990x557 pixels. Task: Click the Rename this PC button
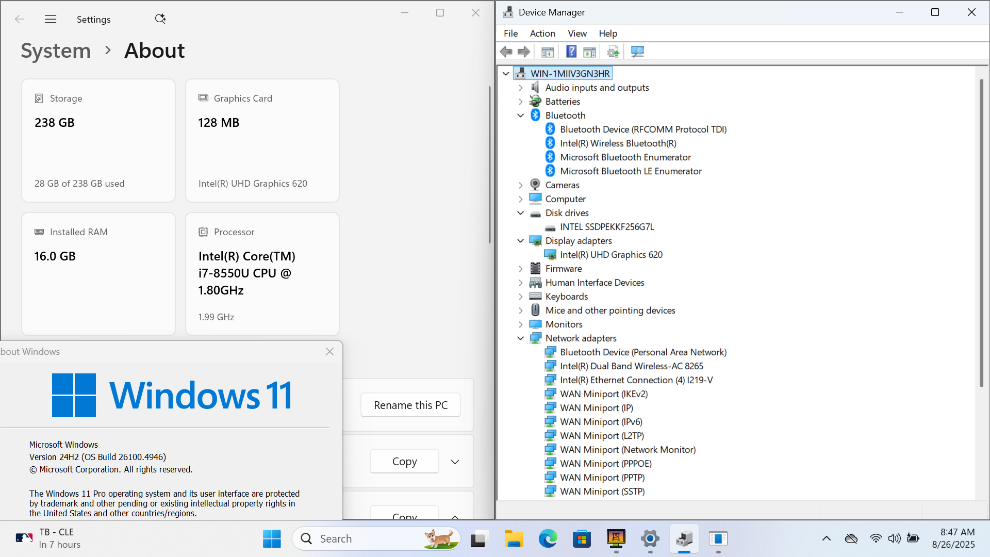[410, 405]
